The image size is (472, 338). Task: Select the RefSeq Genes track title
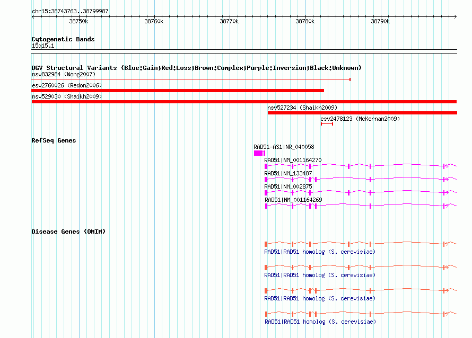click(54, 140)
